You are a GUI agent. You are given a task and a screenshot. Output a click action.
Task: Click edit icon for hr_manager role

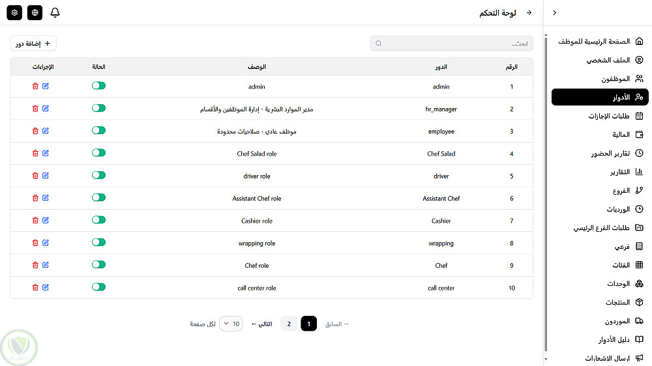[46, 108]
